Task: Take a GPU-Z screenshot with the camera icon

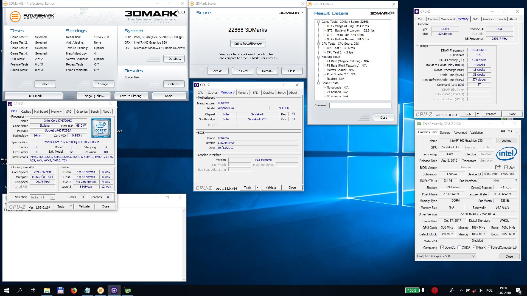Action: point(503,131)
